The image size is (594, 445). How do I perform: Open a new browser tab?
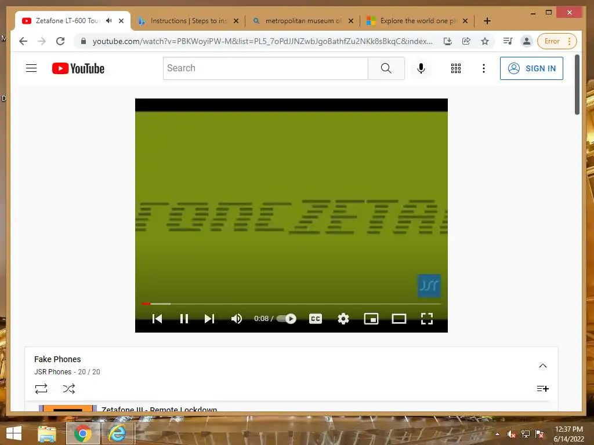click(487, 21)
